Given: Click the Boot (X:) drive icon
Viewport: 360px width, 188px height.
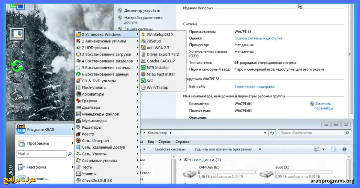Looking at the screenshot, I should (266, 174).
